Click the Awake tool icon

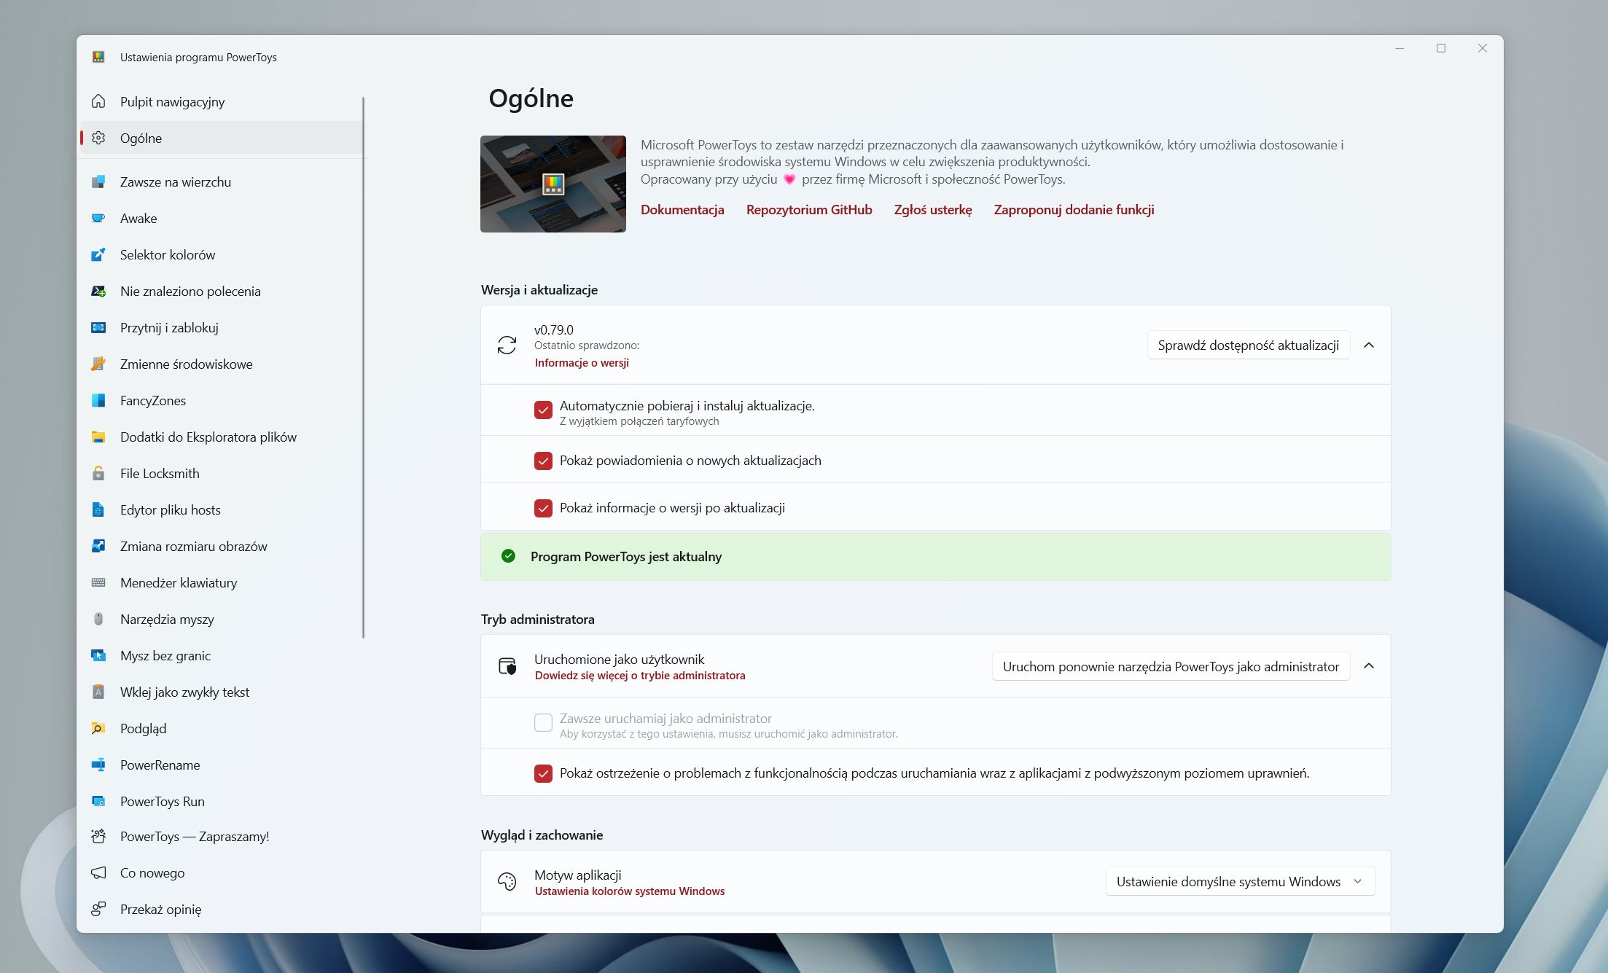pyautogui.click(x=98, y=218)
